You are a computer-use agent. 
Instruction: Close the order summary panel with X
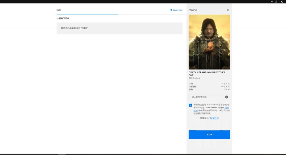coord(228,10)
